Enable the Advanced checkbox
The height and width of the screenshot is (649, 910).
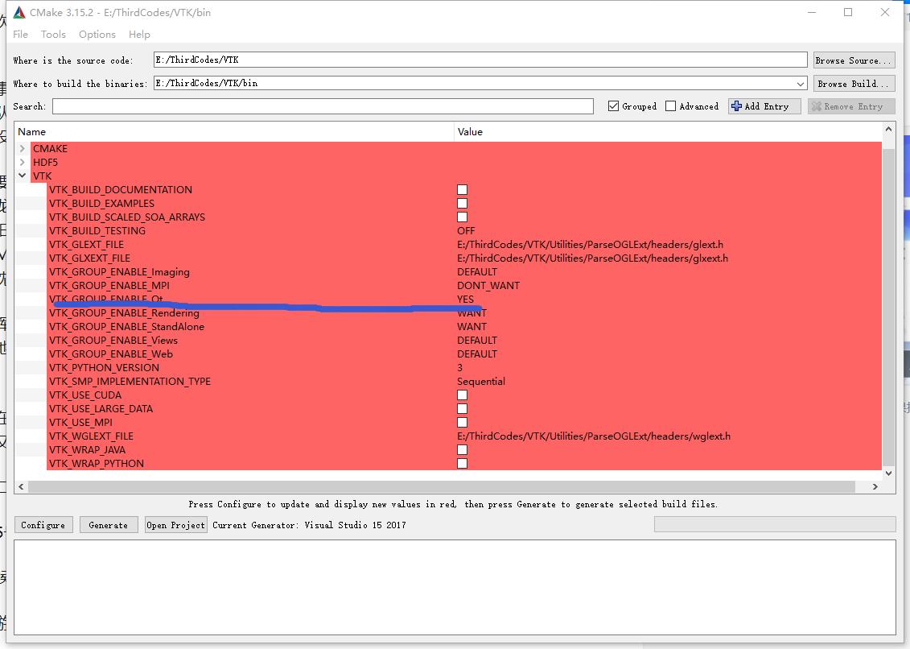[x=670, y=106]
